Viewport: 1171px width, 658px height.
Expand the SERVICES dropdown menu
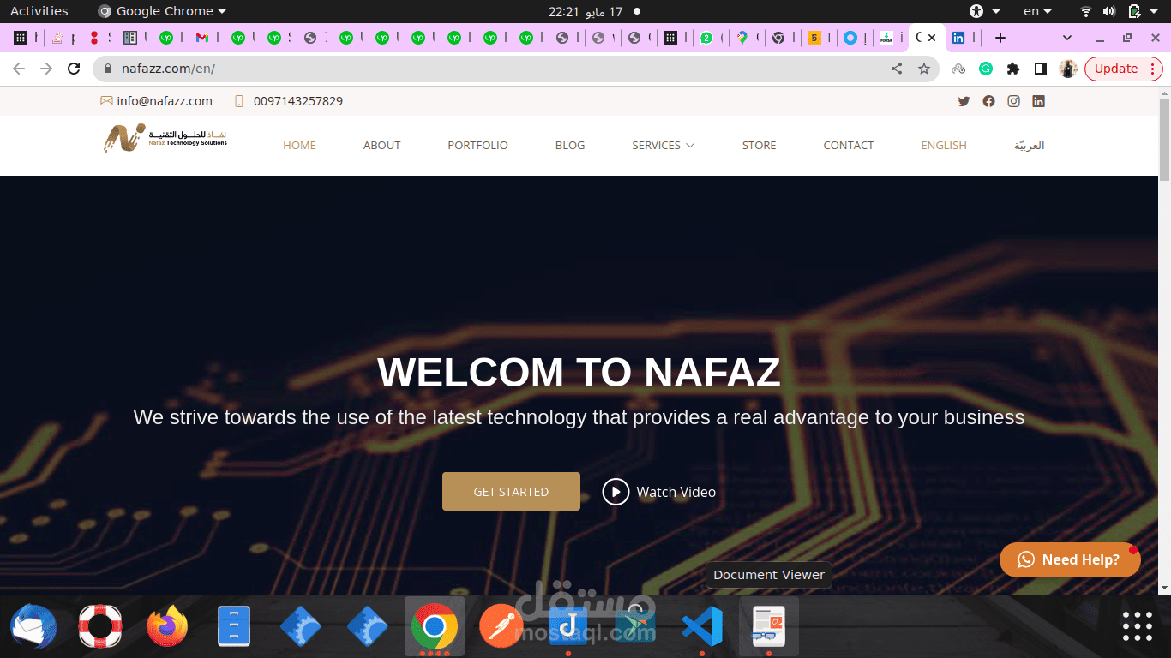[663, 146]
